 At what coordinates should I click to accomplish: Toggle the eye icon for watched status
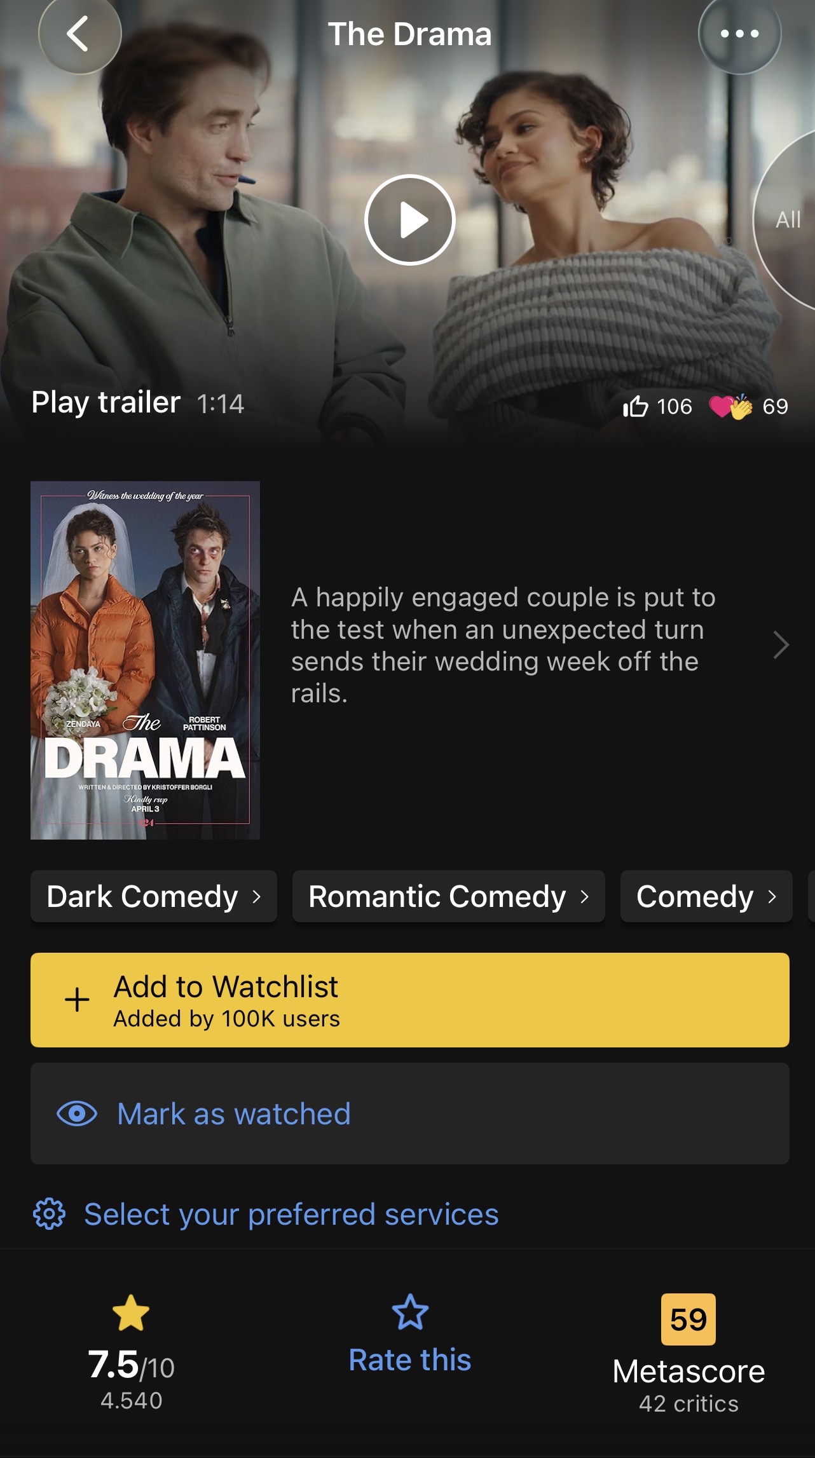[77, 1114]
